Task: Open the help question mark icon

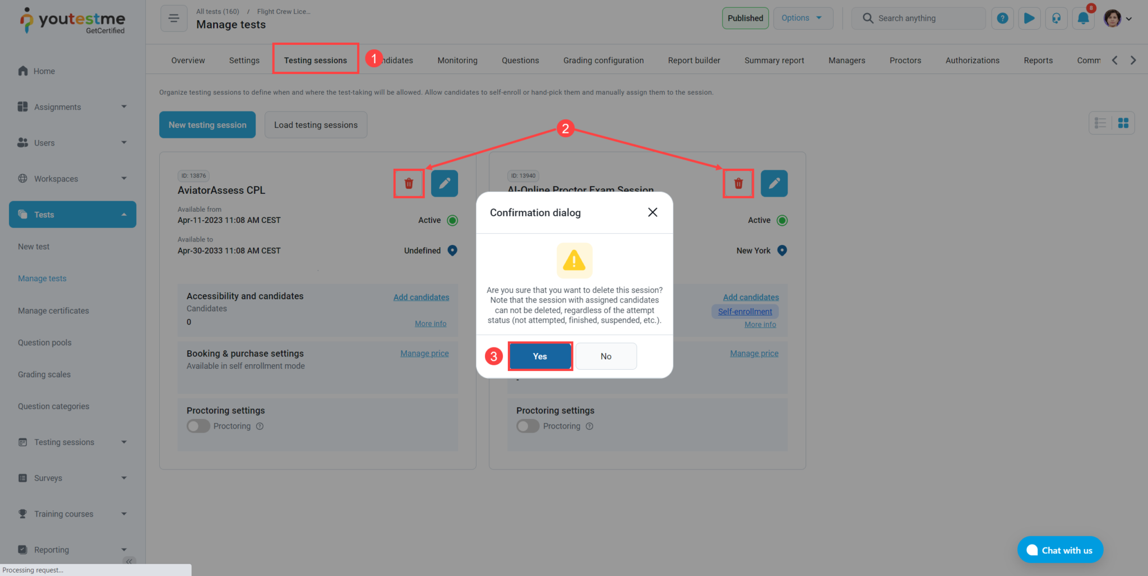Action: click(x=1002, y=18)
